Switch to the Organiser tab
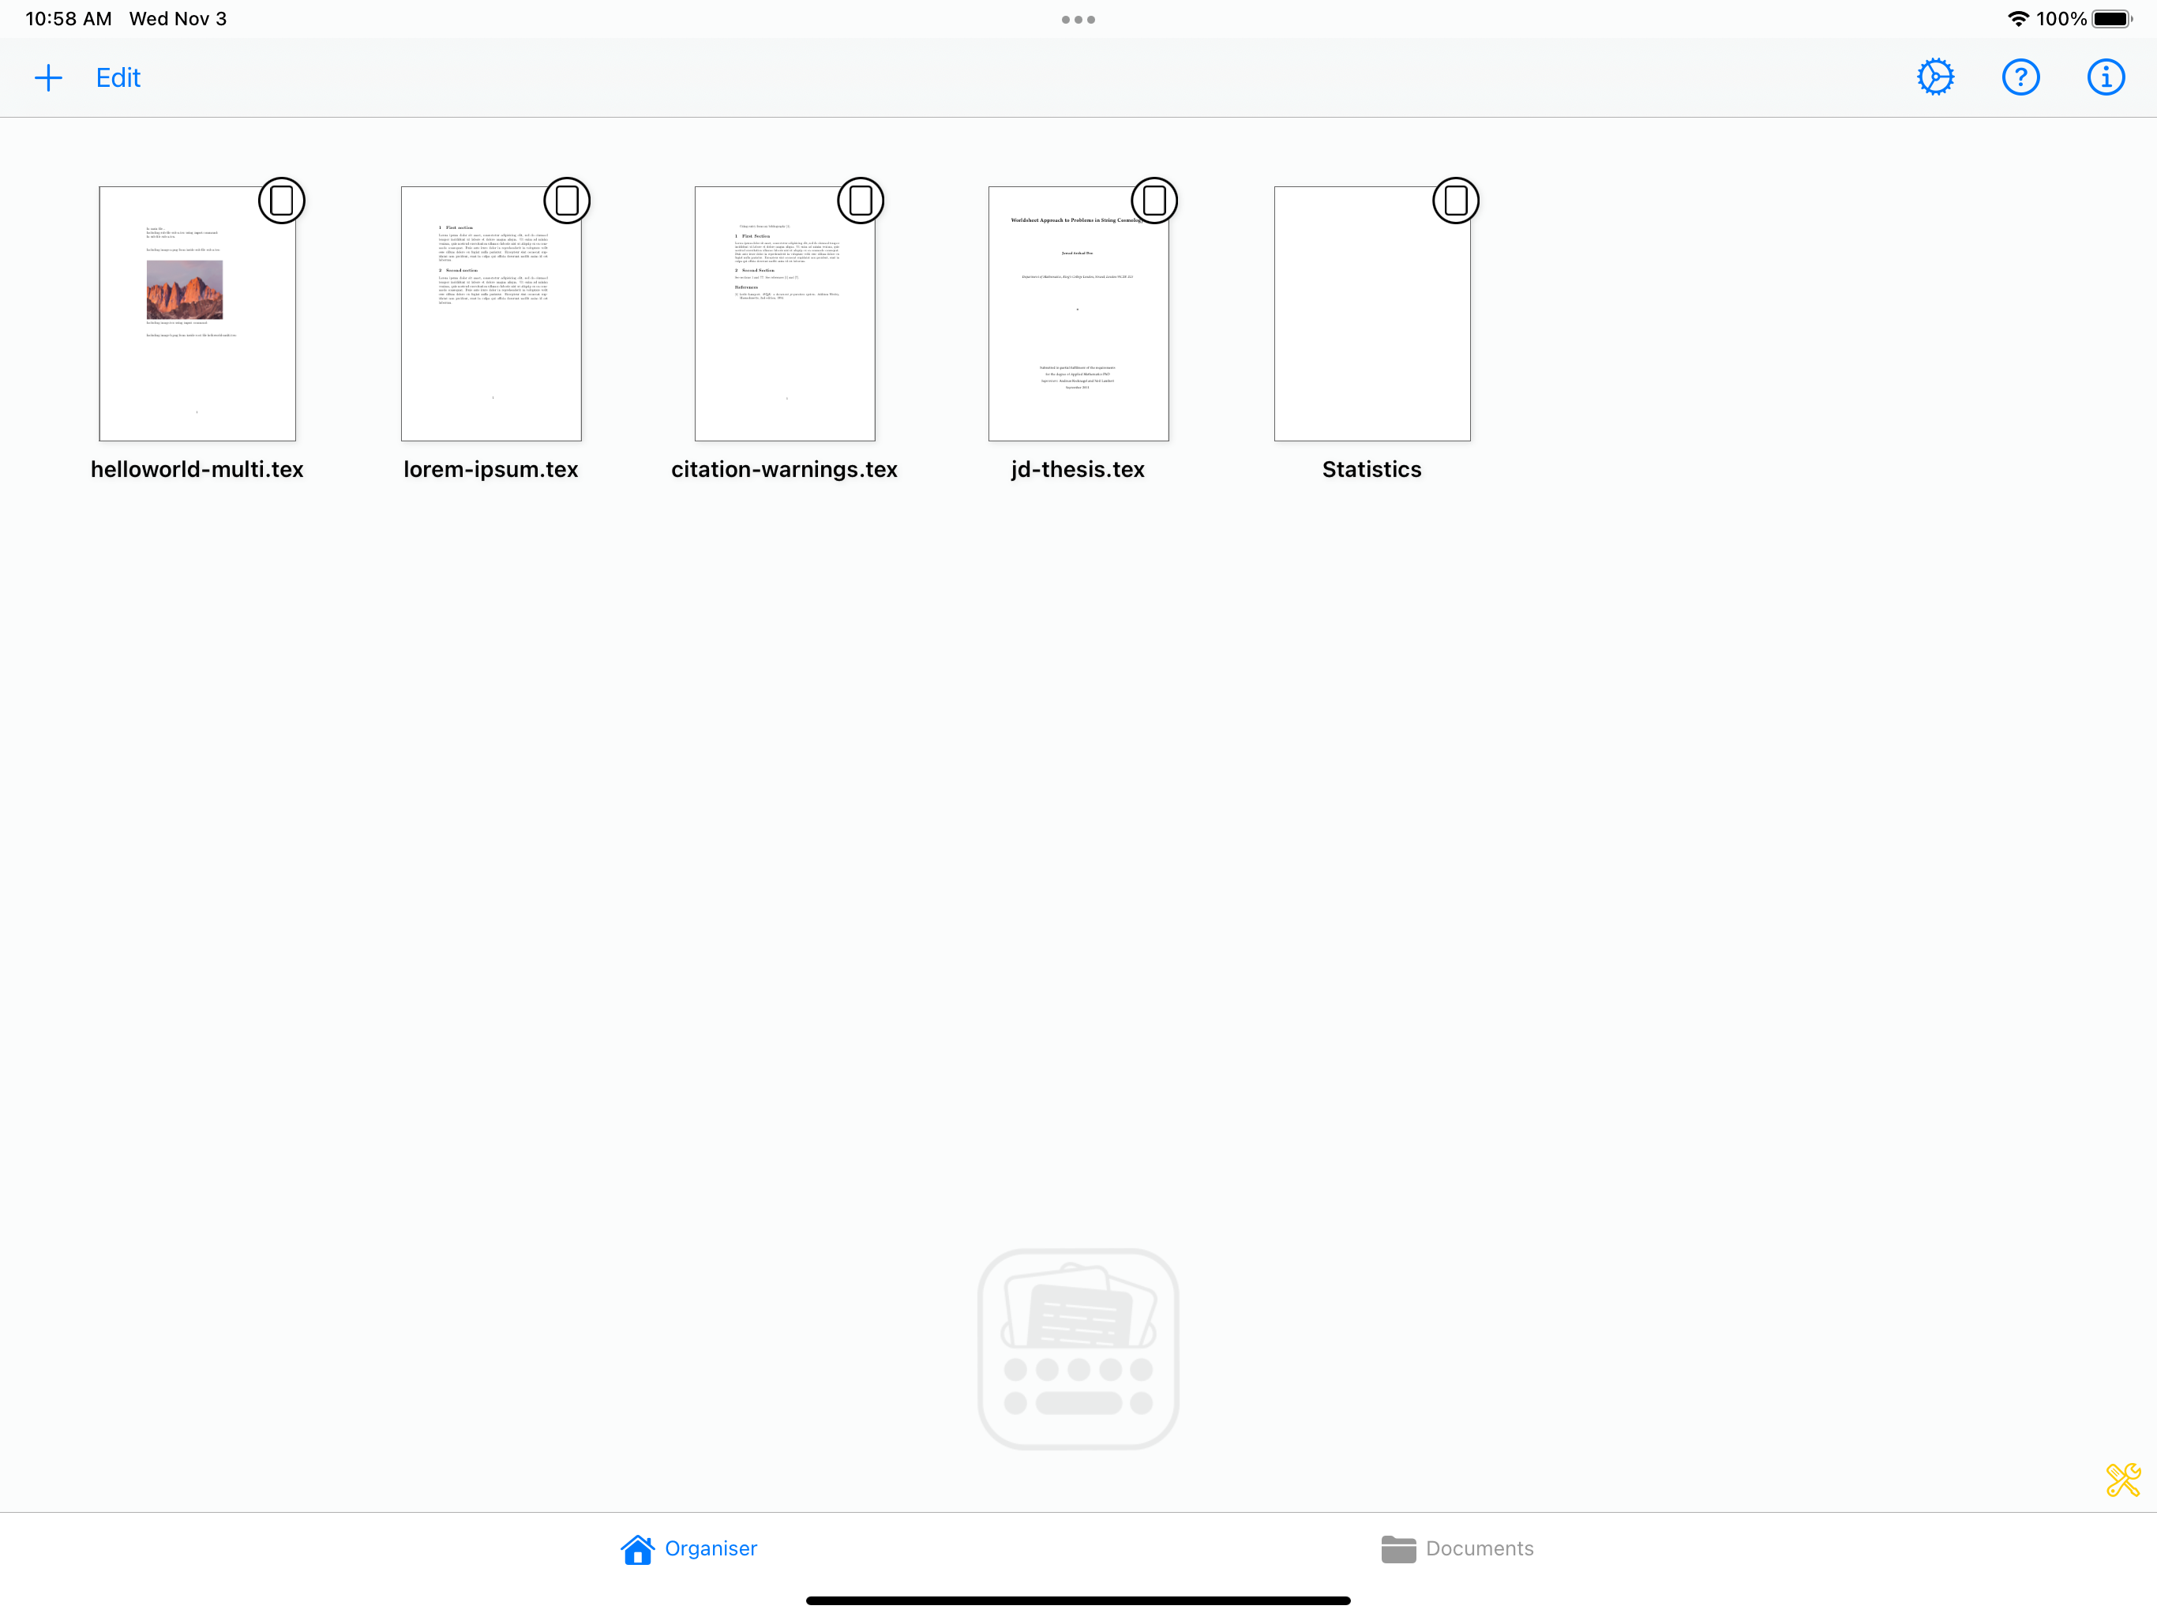The width and height of the screenshot is (2157, 1617). pos(688,1548)
